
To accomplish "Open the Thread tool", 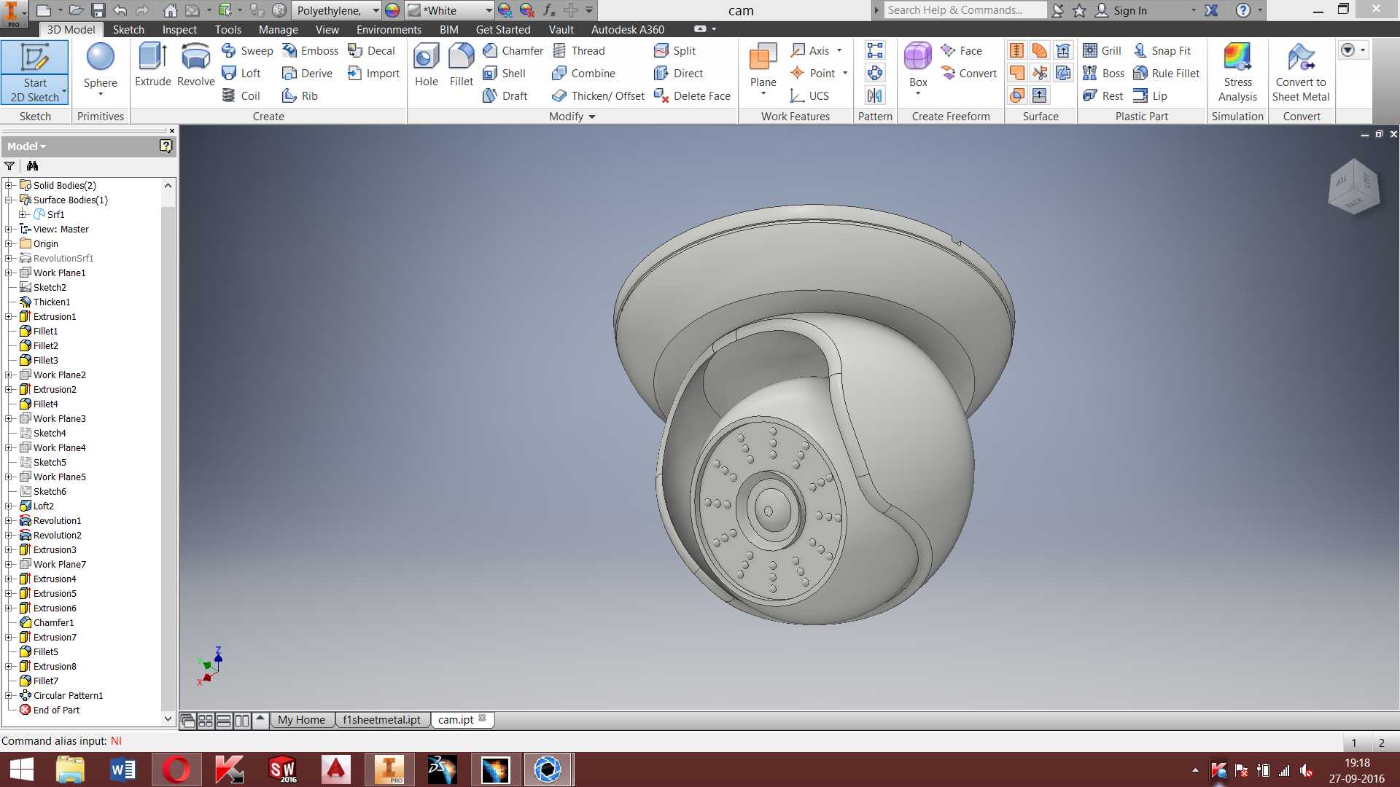I will pyautogui.click(x=579, y=50).
